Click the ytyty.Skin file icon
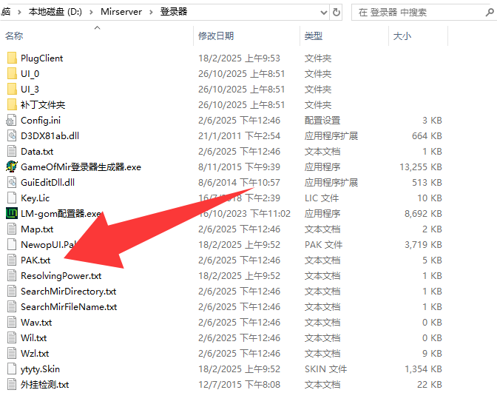 (11, 369)
